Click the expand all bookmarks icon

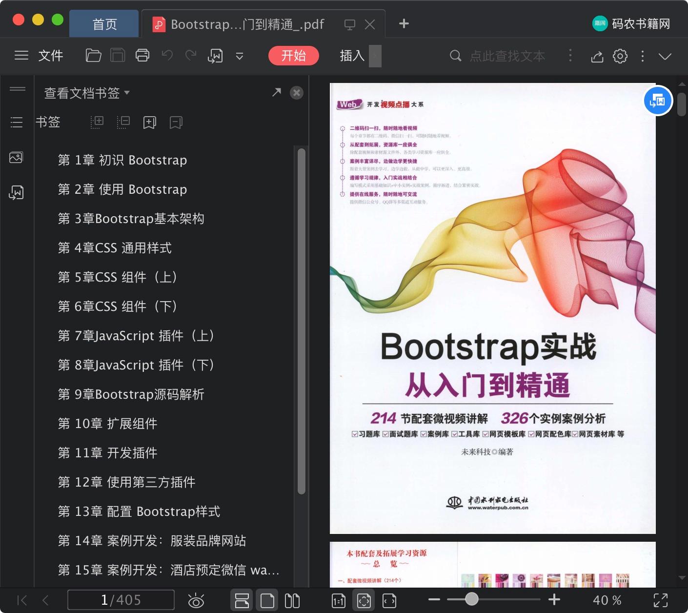tap(97, 122)
